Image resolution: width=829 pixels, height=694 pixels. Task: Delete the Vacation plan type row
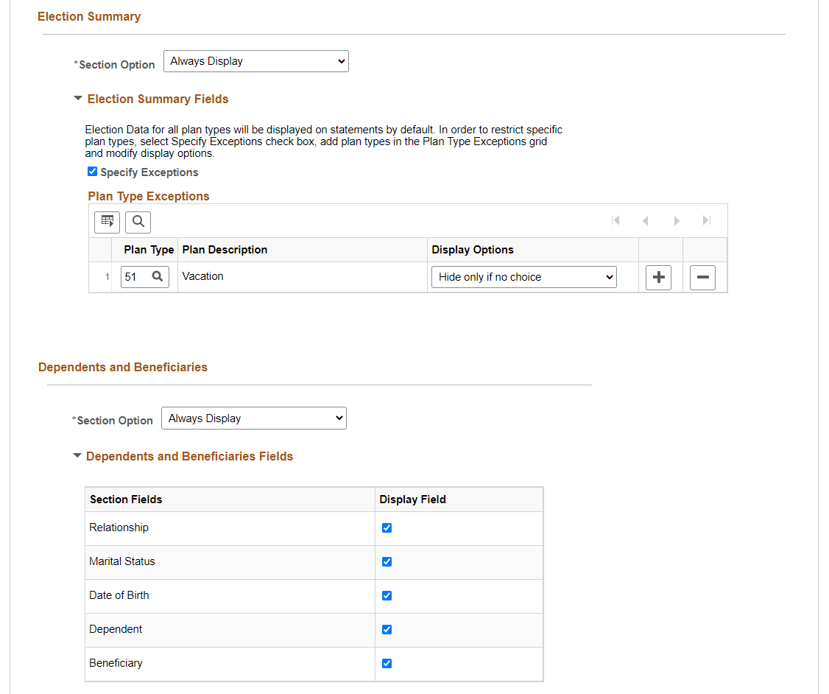702,278
